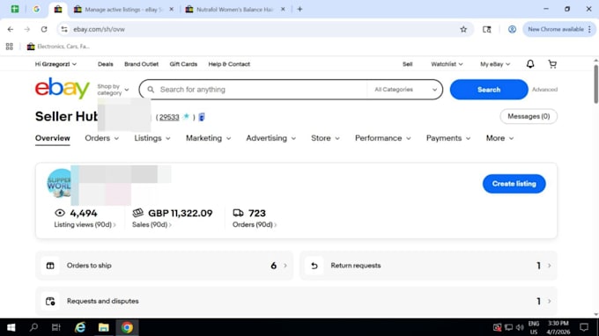Click the volume icon in system tray

520,327
